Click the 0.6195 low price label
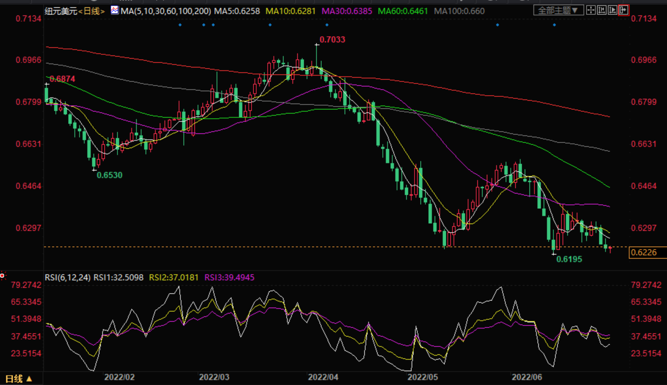Screen dimensions: 667x385 click(569, 259)
